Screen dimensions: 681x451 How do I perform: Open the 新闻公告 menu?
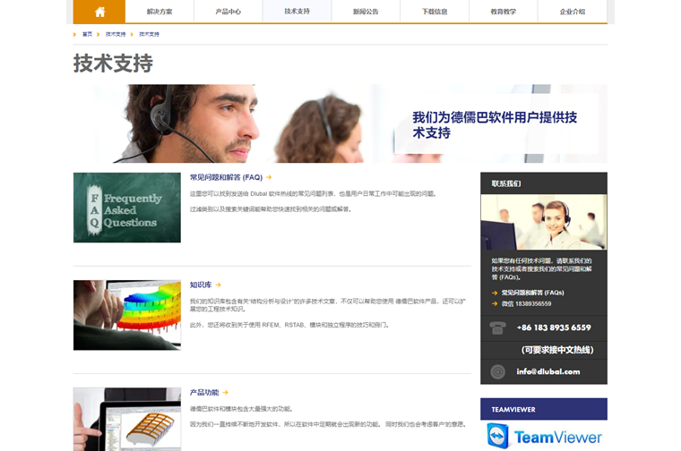[x=366, y=12]
